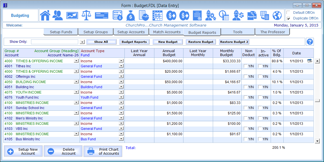Open fund dropdown beside Building Fund

point(121,87)
